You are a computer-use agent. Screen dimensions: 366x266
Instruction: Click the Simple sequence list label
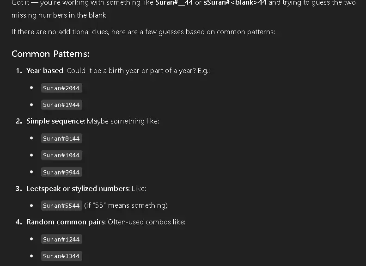[x=55, y=121]
